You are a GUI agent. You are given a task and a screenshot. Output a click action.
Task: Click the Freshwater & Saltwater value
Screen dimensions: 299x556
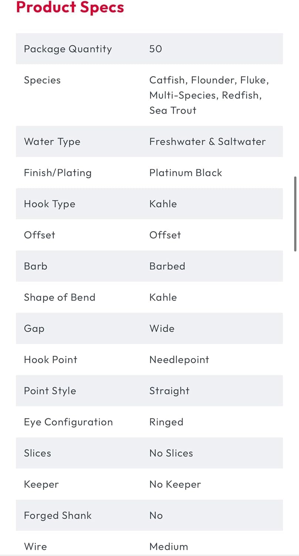[x=208, y=142]
